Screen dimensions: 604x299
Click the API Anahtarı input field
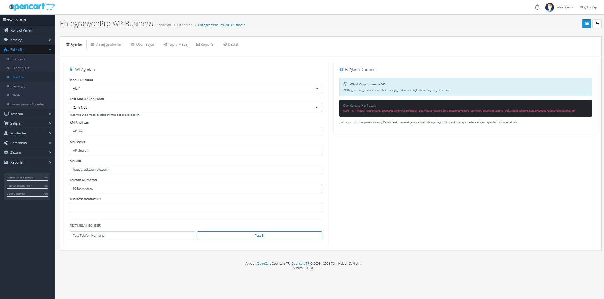[x=196, y=131]
